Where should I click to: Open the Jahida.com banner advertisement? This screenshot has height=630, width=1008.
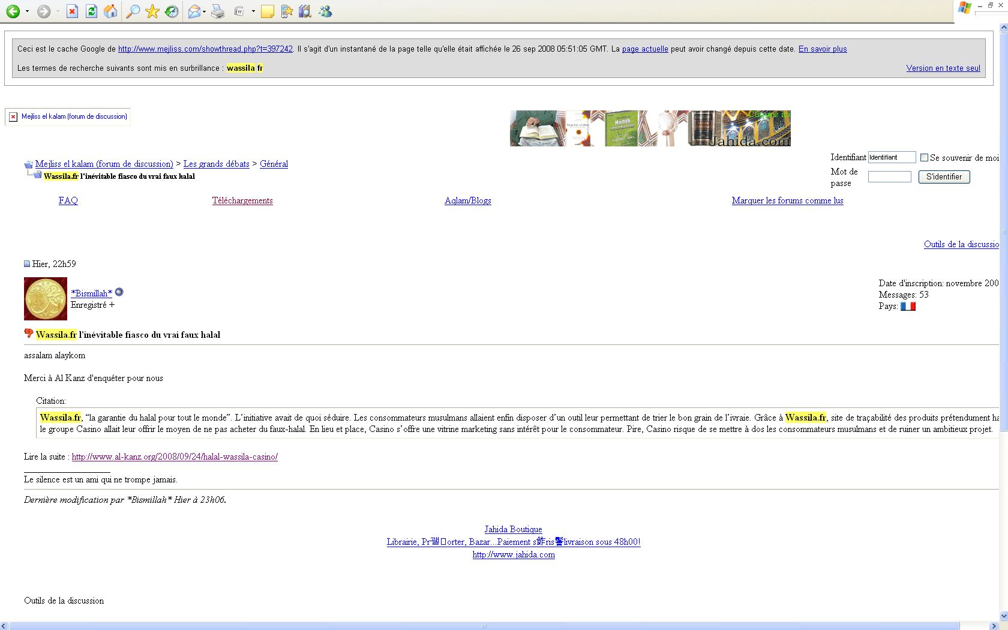tap(650, 128)
